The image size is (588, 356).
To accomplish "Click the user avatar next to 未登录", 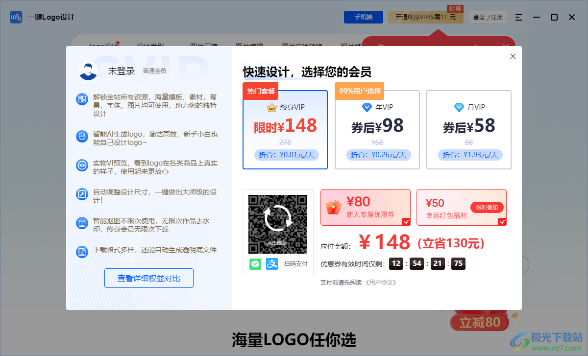I will pos(88,70).
